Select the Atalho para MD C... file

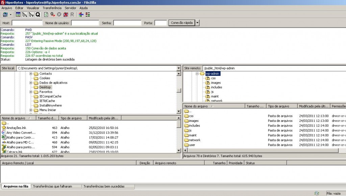coord(20,142)
